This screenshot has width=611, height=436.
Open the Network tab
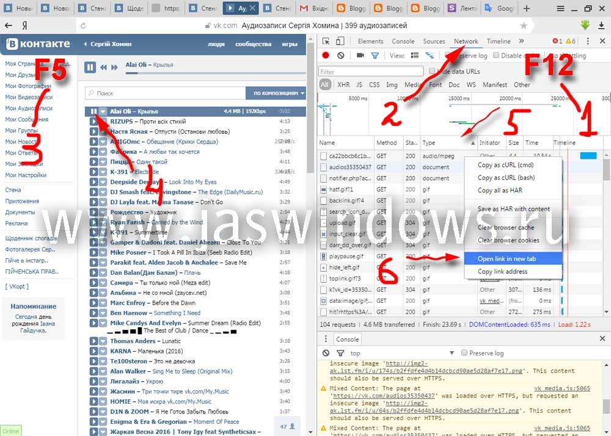(x=466, y=41)
